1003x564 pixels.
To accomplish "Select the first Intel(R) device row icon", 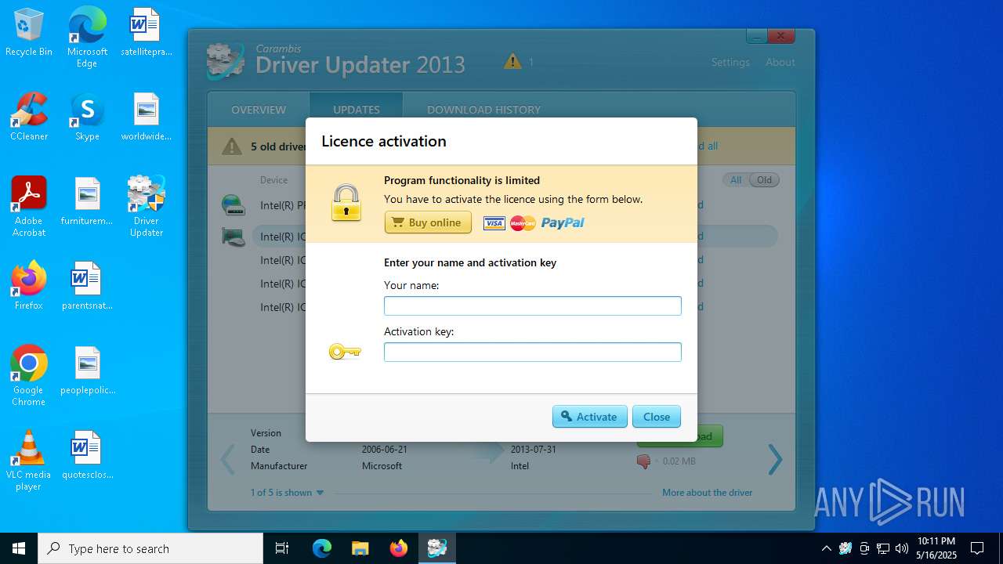I will (234, 205).
